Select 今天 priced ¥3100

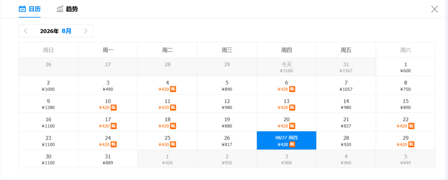[286, 67]
